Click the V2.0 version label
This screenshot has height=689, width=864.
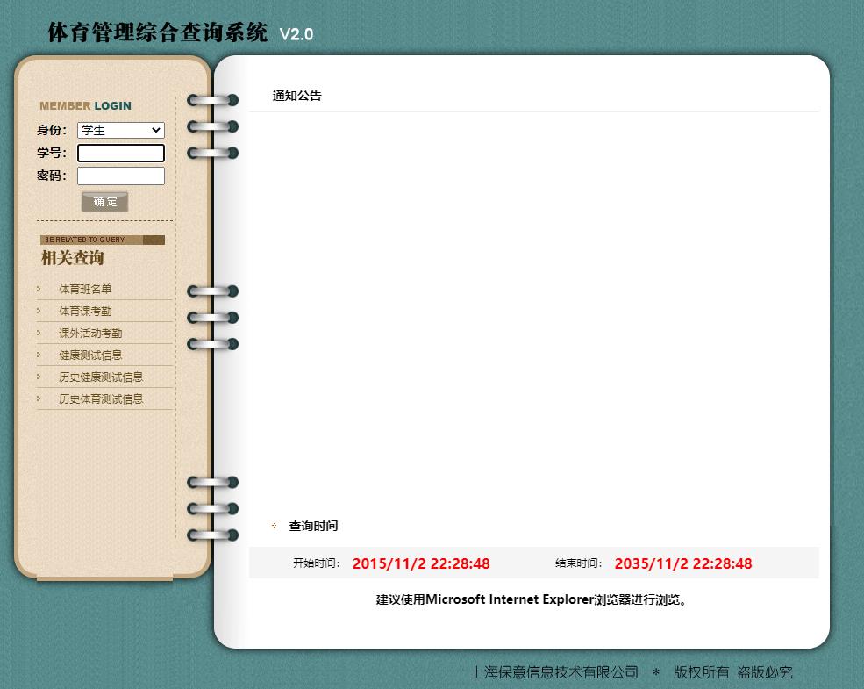click(x=296, y=35)
